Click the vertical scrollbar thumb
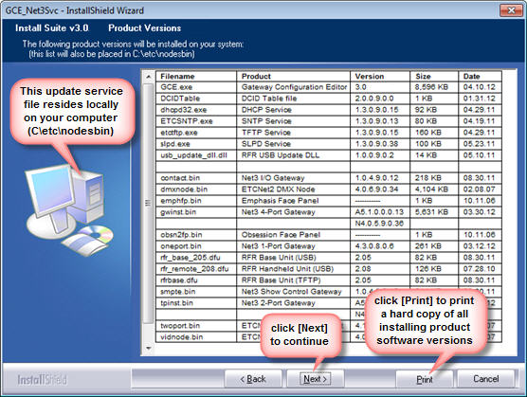This screenshot has height=397, width=527. point(148,203)
